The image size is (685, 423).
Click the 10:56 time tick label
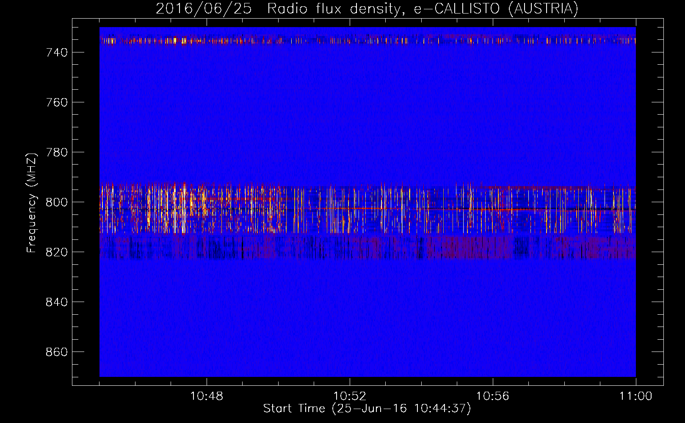point(493,396)
